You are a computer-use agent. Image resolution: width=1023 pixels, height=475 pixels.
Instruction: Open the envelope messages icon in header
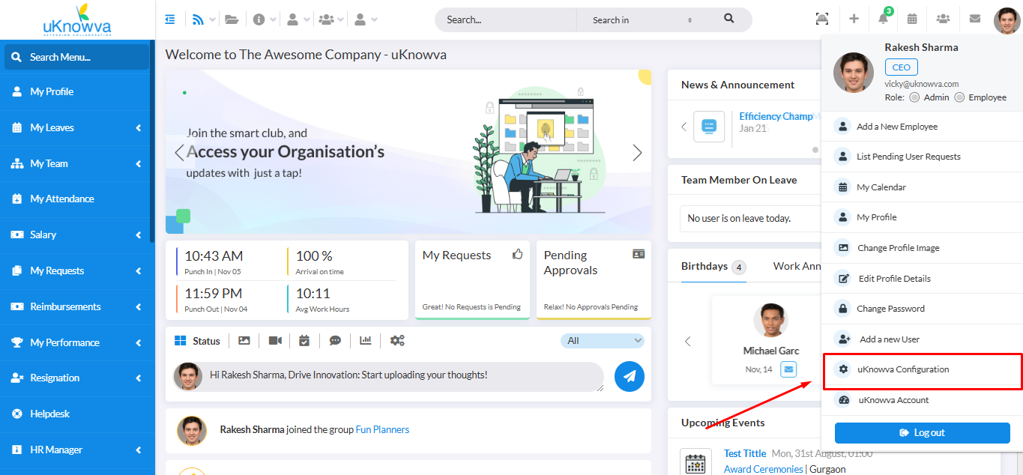tap(974, 19)
